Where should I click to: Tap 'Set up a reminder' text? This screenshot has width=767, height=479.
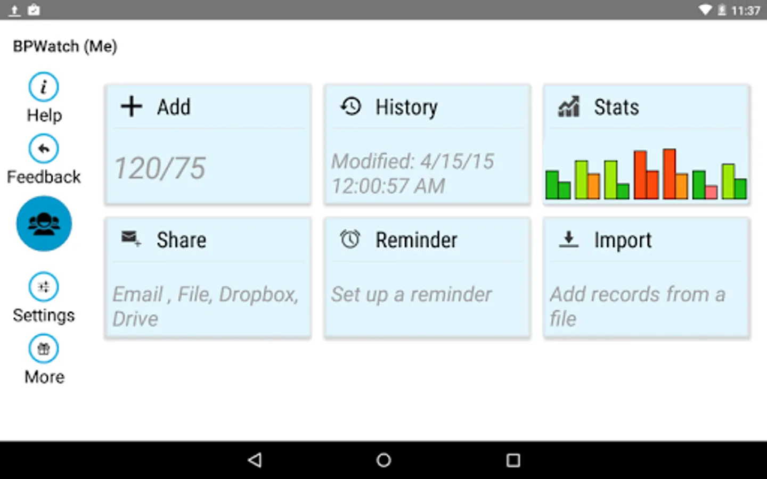[411, 294]
